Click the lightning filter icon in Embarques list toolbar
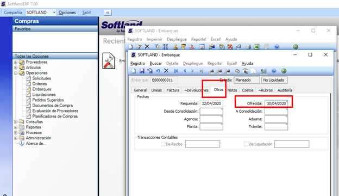 157,47
